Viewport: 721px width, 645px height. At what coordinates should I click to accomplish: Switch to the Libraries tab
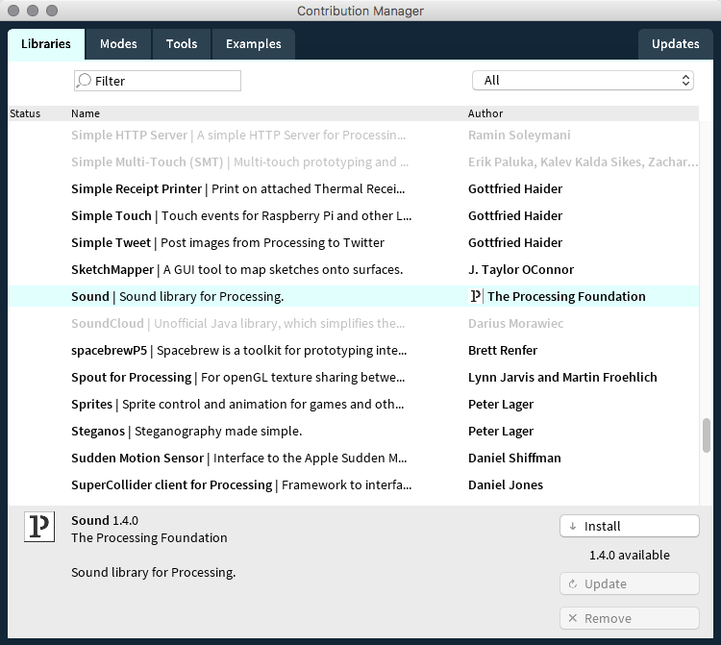click(x=46, y=43)
